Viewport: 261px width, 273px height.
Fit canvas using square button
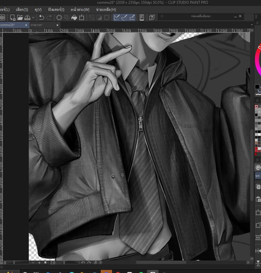click(x=45, y=262)
